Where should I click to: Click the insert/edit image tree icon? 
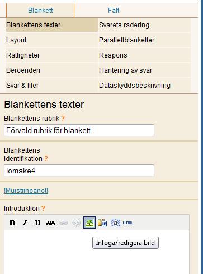click(89, 223)
